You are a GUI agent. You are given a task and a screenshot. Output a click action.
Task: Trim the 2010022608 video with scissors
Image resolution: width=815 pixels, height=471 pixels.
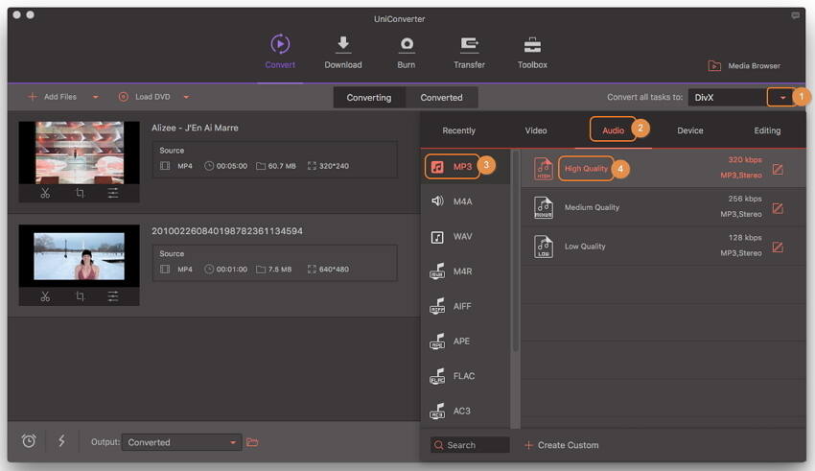point(45,296)
